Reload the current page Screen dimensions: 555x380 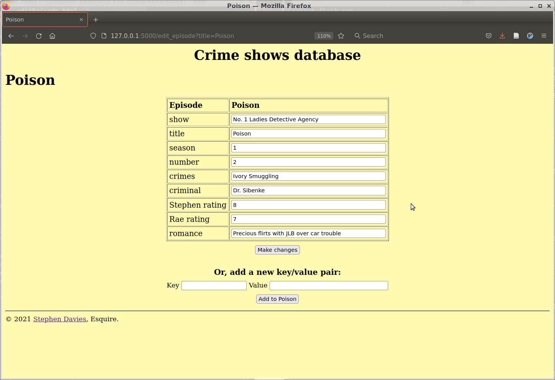[39, 36]
